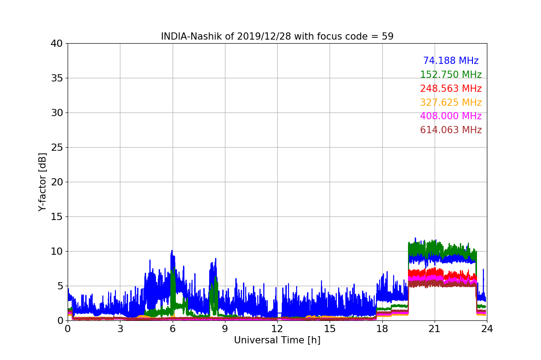Image resolution: width=541 pixels, height=360 pixels.
Task: Click the 9 tick on time axis
Action: point(225,328)
